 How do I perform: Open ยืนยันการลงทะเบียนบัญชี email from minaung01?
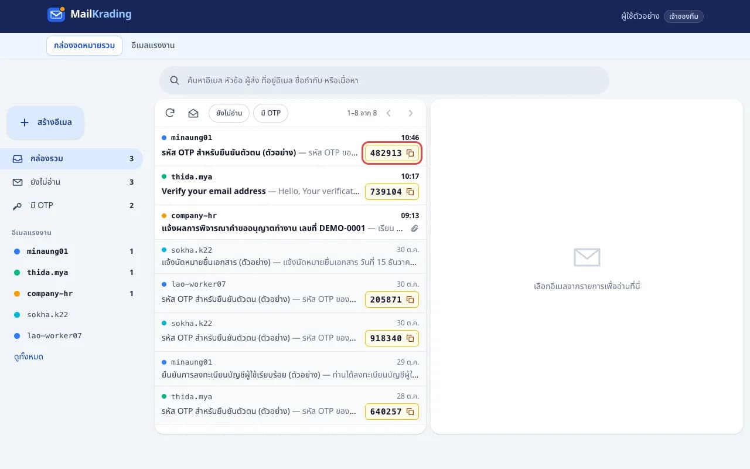tap(290, 369)
